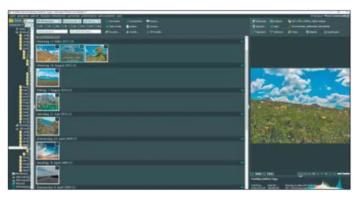Collapse the Samstag Juni 2010 date group
This screenshot has width=361, height=202.
click(x=242, y=114)
